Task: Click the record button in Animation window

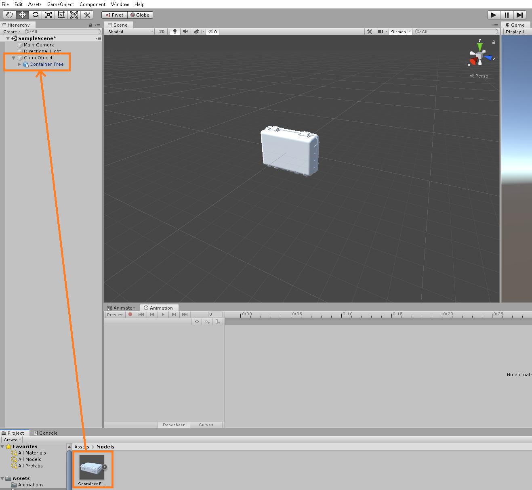Action: pos(130,314)
